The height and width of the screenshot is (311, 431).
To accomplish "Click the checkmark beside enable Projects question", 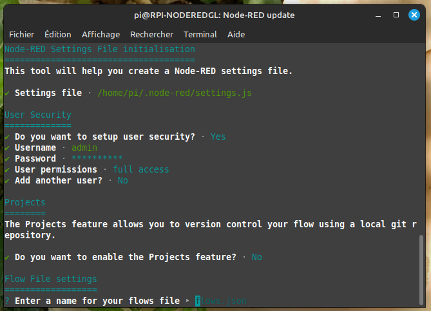I will coord(7,257).
